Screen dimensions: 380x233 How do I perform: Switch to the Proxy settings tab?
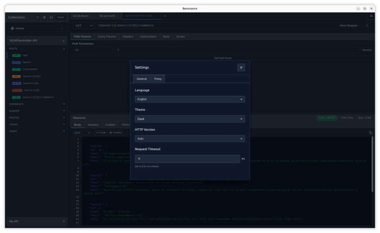click(158, 79)
